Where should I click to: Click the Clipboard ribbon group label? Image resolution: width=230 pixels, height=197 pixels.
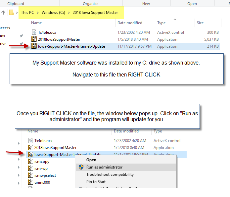tap(16, 4)
